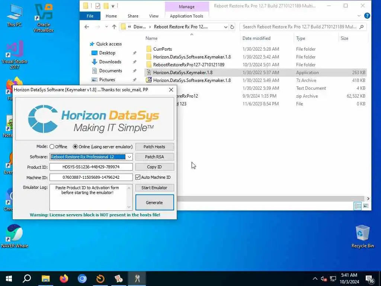The height and width of the screenshot is (286, 381).
Task: Open the Keymaker keys taskbar icon
Action: [137, 279]
